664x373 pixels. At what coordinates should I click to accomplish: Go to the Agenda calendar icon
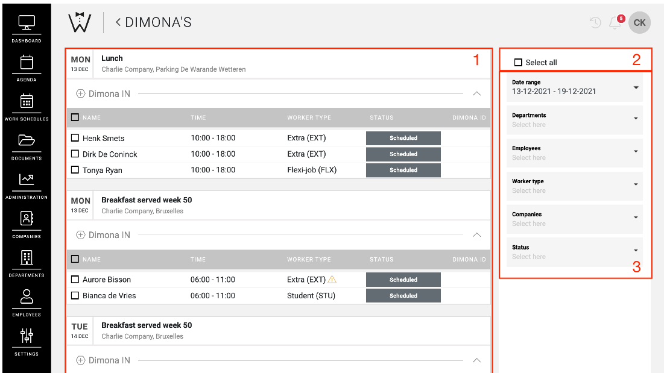click(26, 63)
